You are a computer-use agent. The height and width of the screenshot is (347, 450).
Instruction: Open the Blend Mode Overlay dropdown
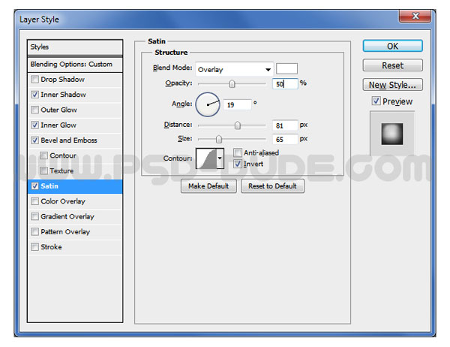point(235,69)
